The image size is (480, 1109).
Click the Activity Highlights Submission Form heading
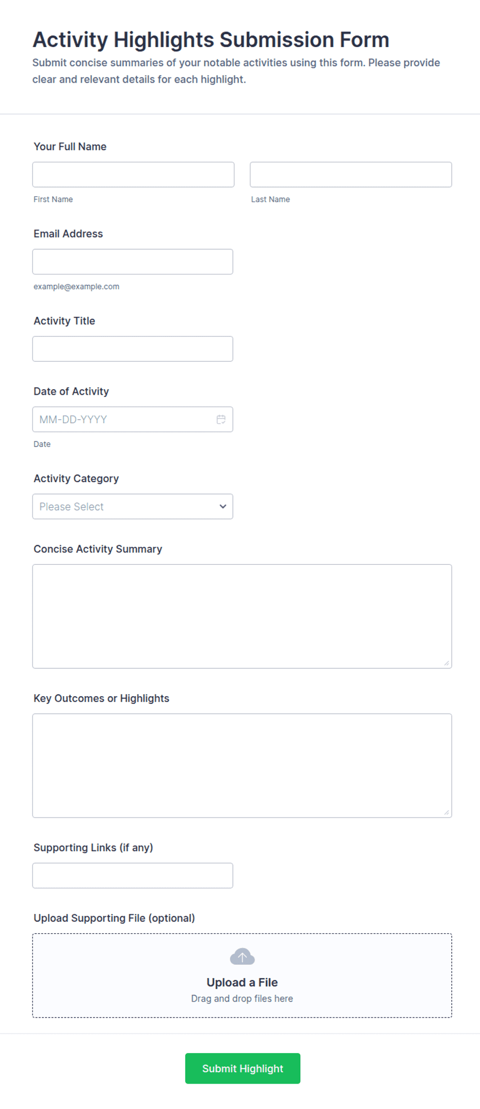pos(211,40)
